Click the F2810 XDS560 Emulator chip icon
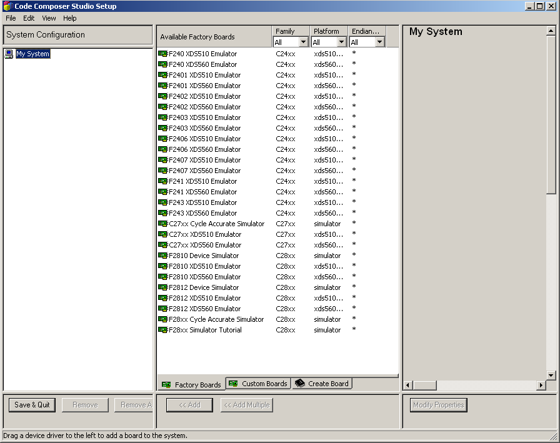560x443 pixels. (162, 277)
